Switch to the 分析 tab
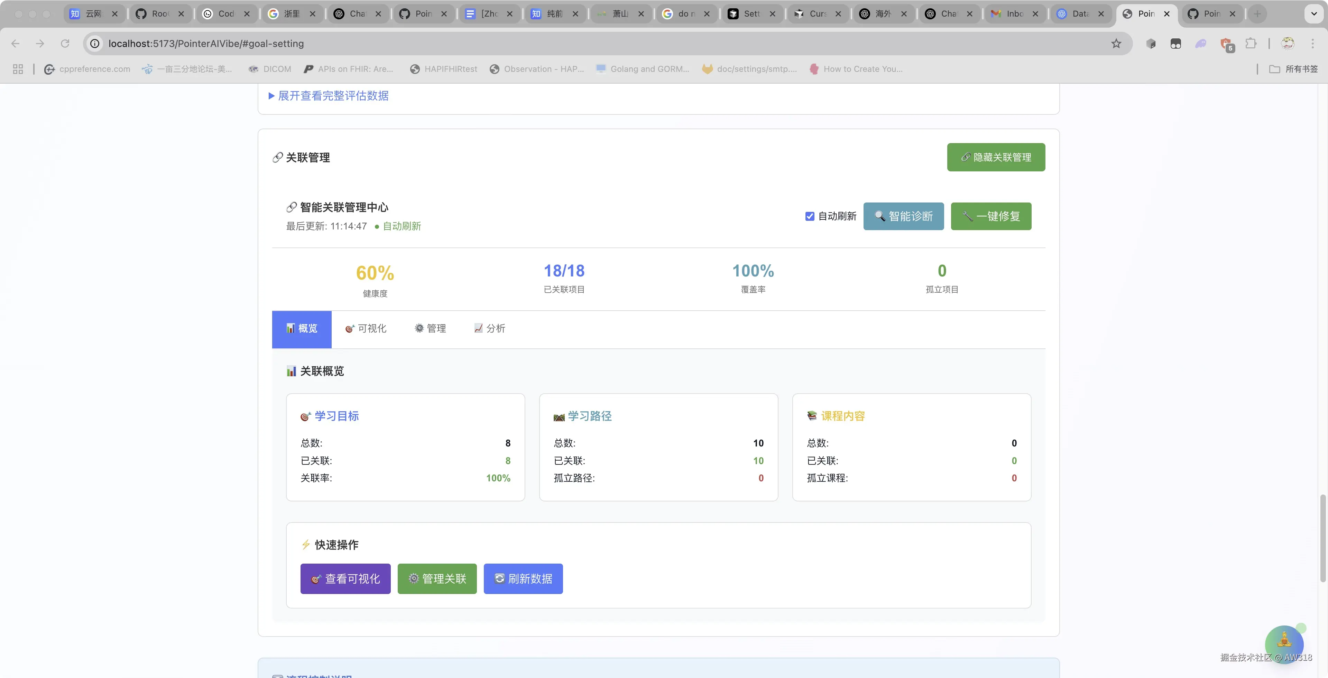Screen dimensions: 1328x678 [x=490, y=329]
